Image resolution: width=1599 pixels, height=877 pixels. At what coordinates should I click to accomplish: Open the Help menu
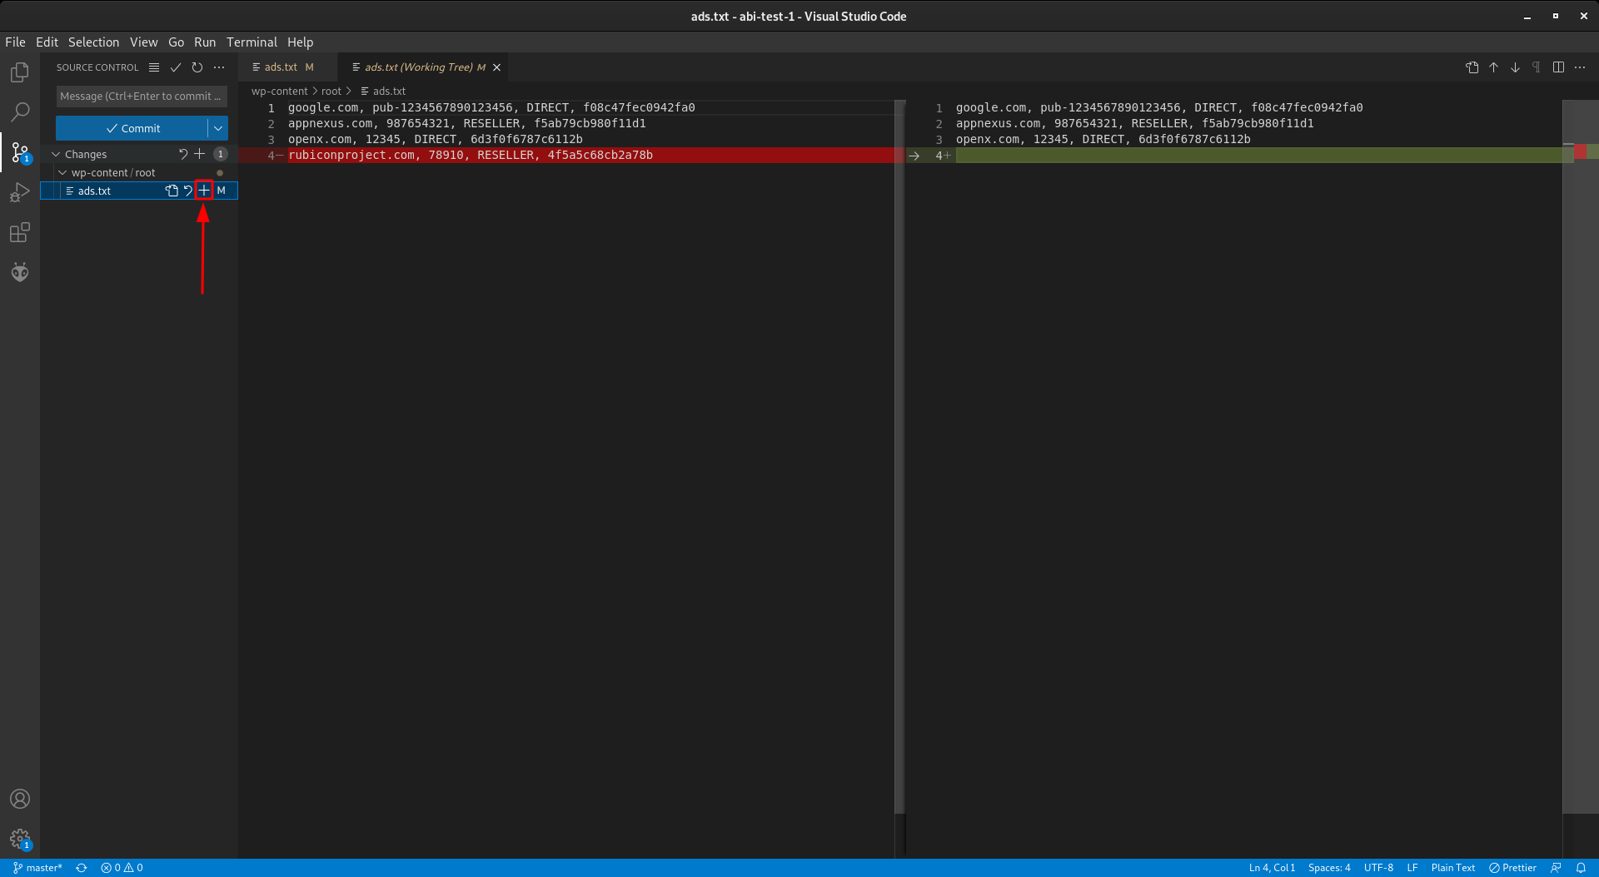pos(300,42)
